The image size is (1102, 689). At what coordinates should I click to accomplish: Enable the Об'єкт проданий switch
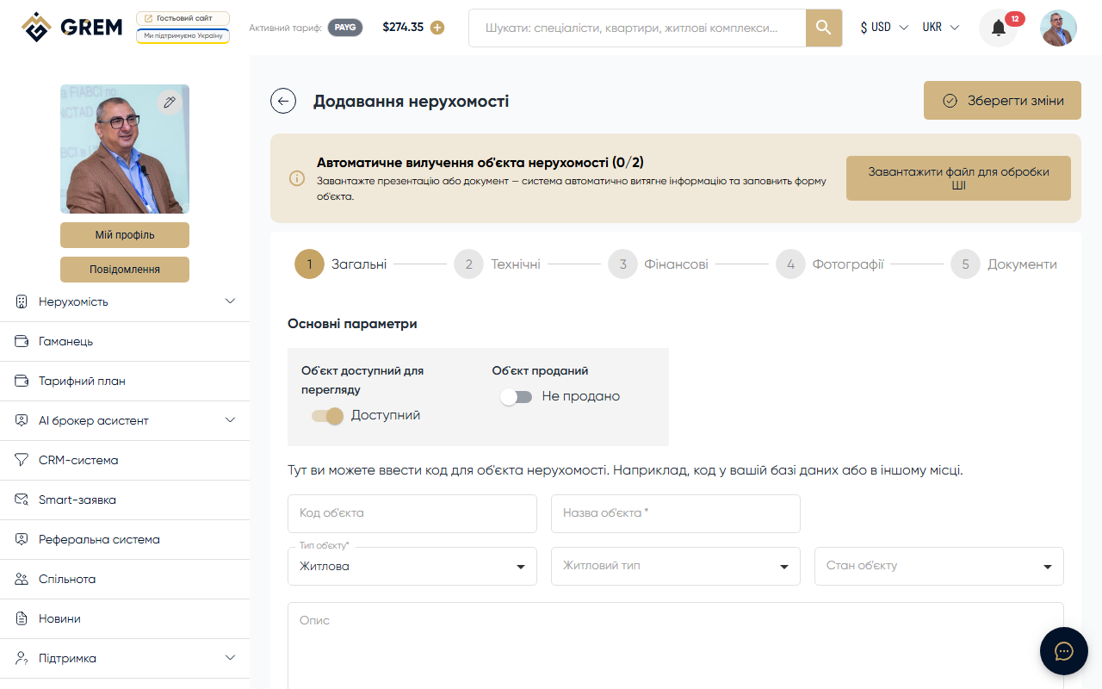coord(517,396)
